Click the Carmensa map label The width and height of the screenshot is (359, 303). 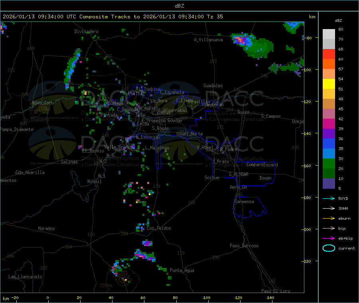[x=244, y=201]
